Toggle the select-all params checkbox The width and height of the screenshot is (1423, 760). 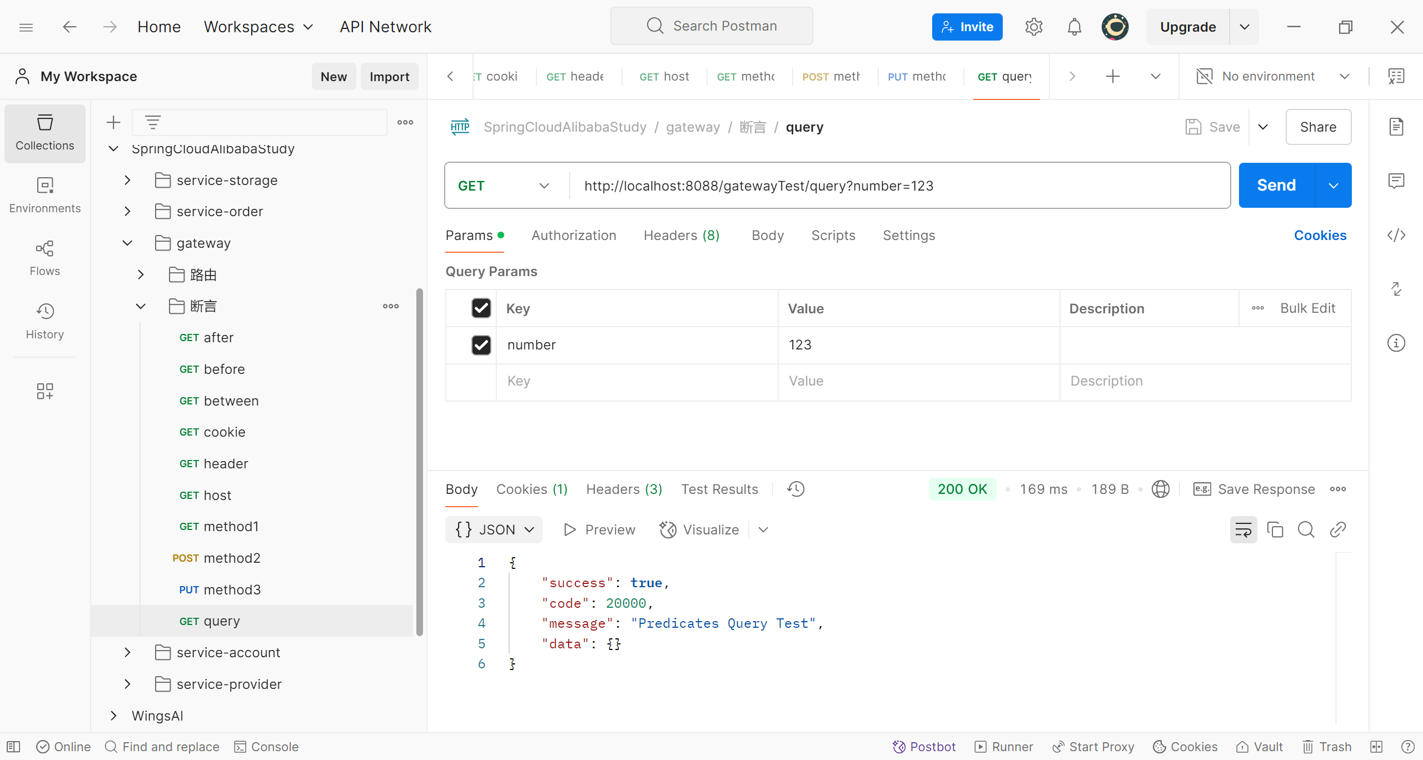click(481, 308)
